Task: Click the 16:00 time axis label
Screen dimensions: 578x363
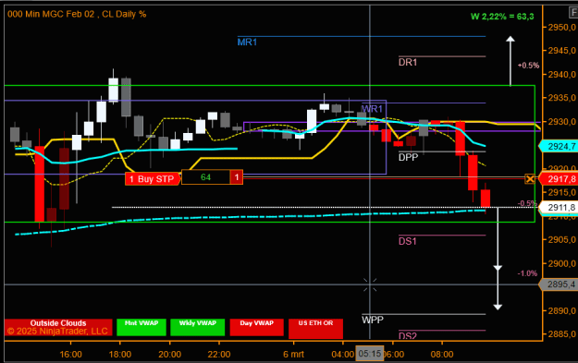Action: point(71,355)
